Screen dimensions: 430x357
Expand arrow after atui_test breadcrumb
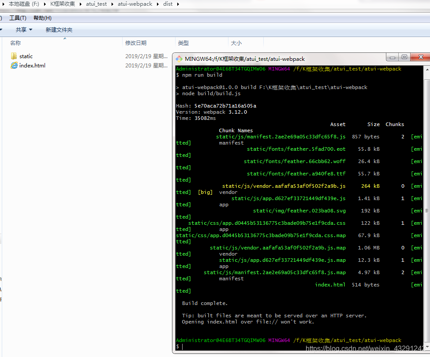[112, 4]
